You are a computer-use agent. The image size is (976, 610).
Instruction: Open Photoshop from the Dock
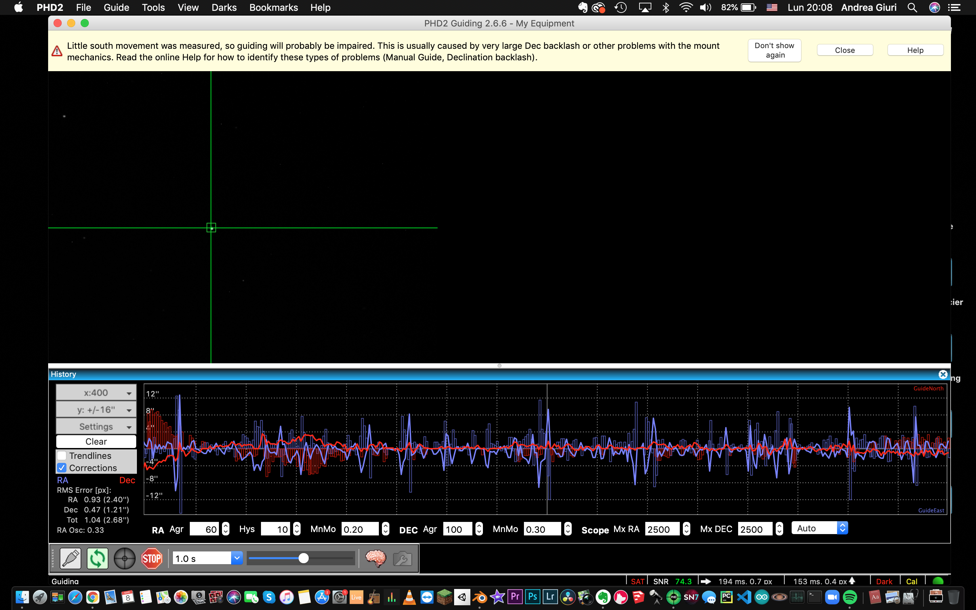click(533, 597)
